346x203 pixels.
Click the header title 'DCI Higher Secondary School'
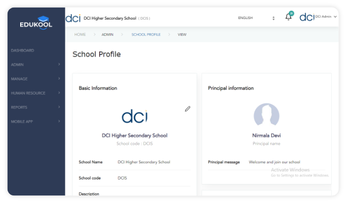(x=110, y=19)
